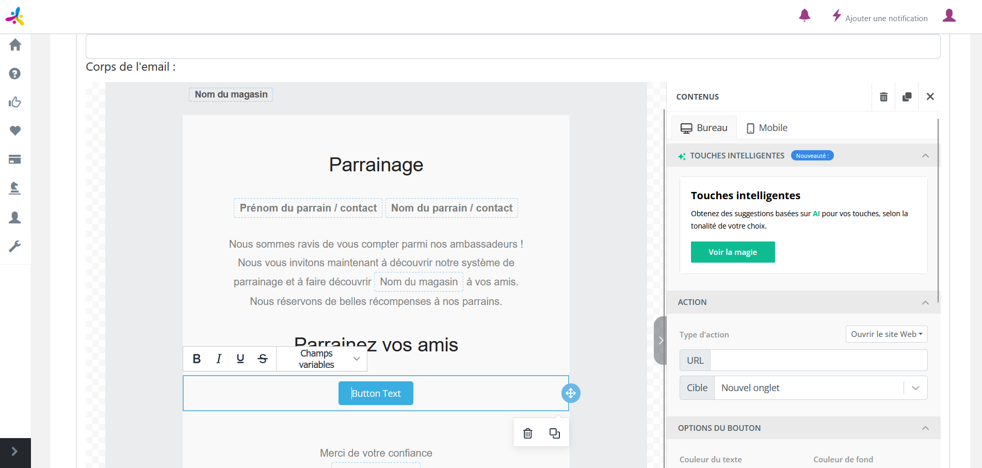Collapse the Options du bouton section
The height and width of the screenshot is (468, 982).
(x=925, y=428)
